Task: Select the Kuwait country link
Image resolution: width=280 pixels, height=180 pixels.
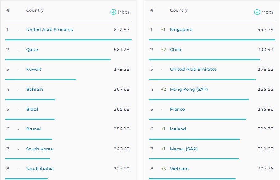Action: tap(34, 69)
